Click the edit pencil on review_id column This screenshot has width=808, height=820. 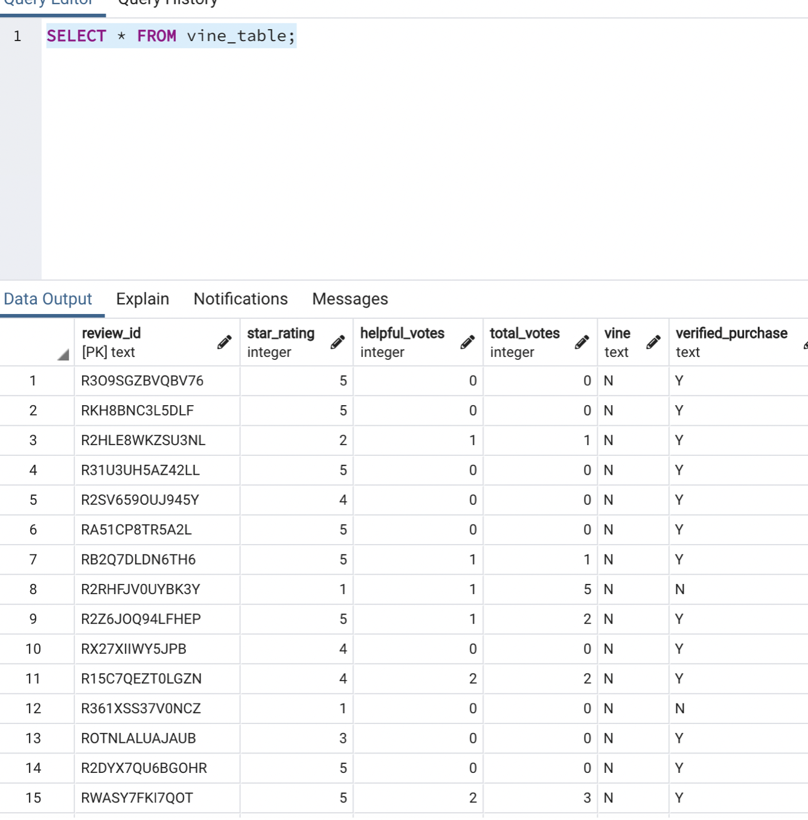point(224,342)
